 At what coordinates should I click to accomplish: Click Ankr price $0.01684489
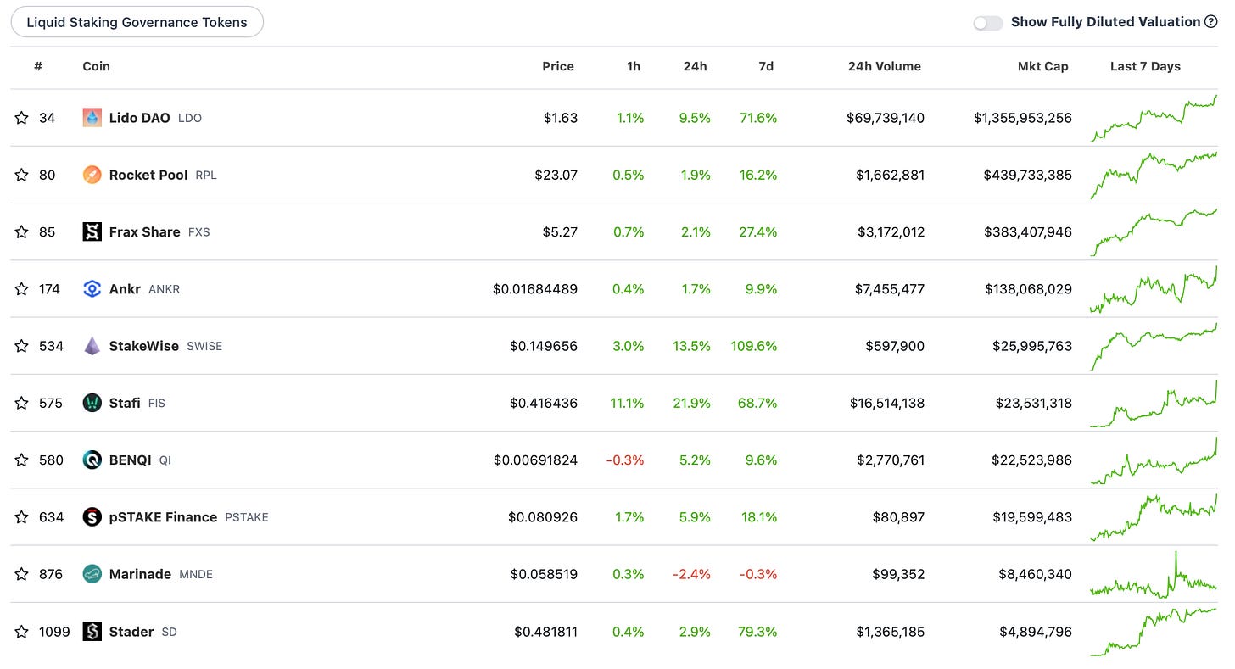point(535,289)
